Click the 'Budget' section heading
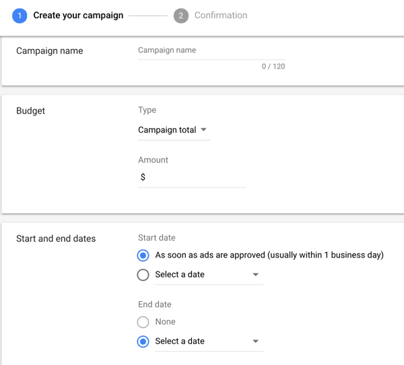 coord(31,111)
